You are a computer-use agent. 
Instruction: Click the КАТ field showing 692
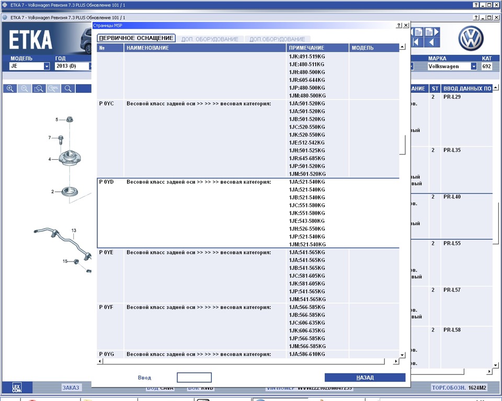pos(487,66)
